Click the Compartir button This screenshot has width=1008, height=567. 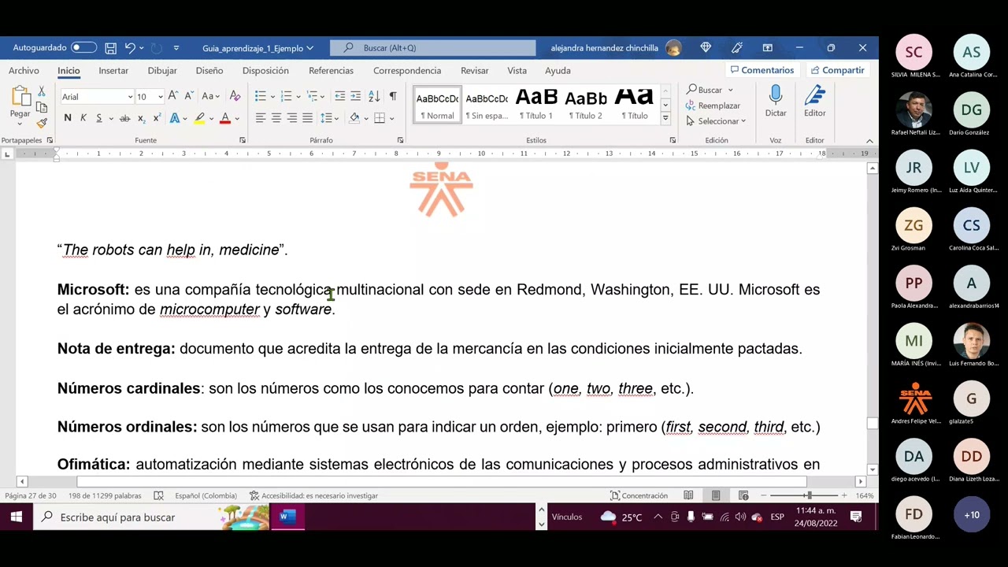click(x=838, y=70)
